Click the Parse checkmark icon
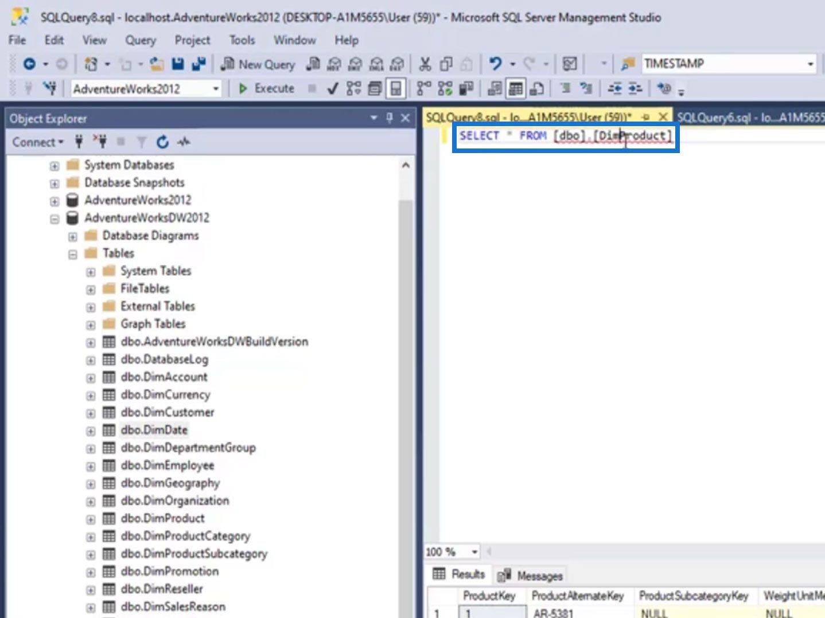Screen dimensions: 825x618 332,88
